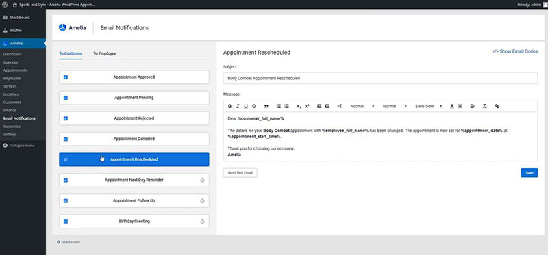Viewport: 548px width, 255px height.
Task: Open the Sans Serif font dropdown
Action: tap(429, 107)
